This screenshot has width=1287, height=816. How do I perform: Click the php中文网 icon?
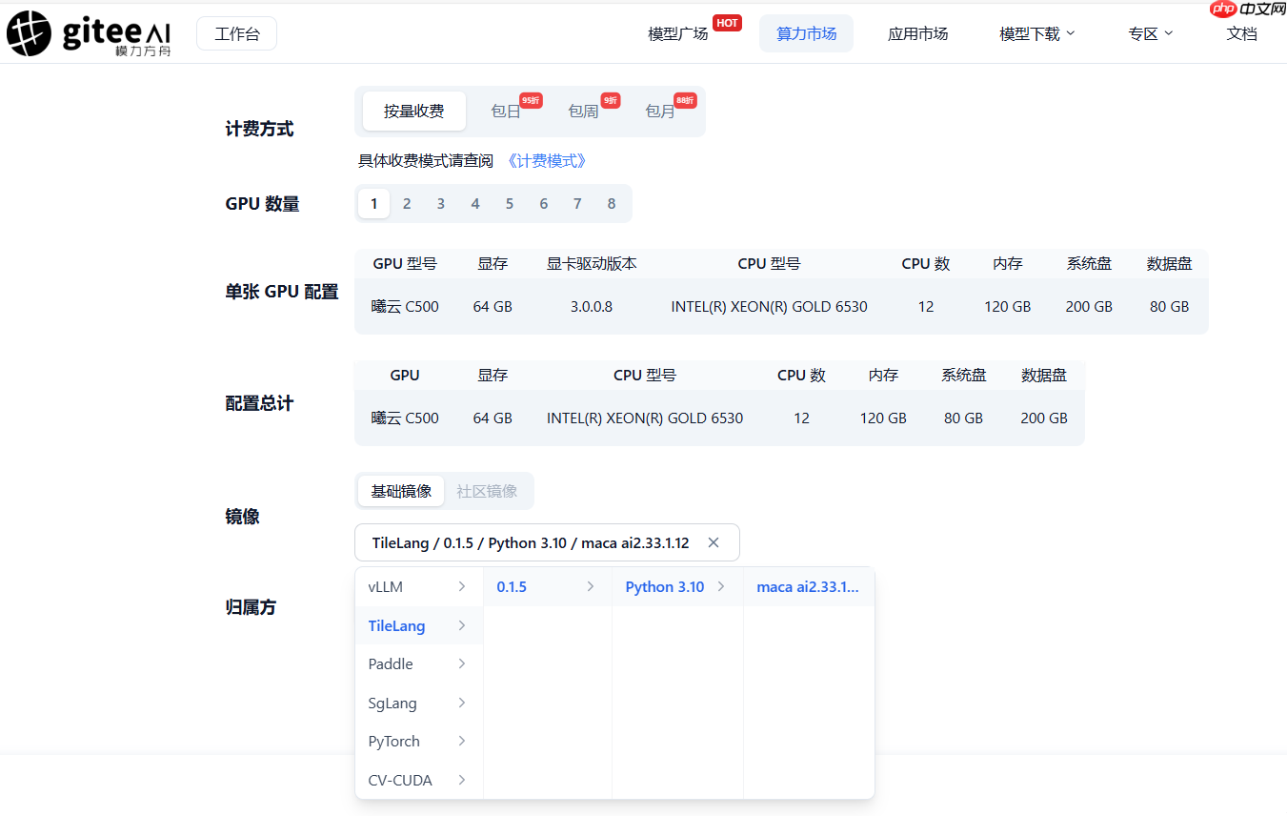1246,10
